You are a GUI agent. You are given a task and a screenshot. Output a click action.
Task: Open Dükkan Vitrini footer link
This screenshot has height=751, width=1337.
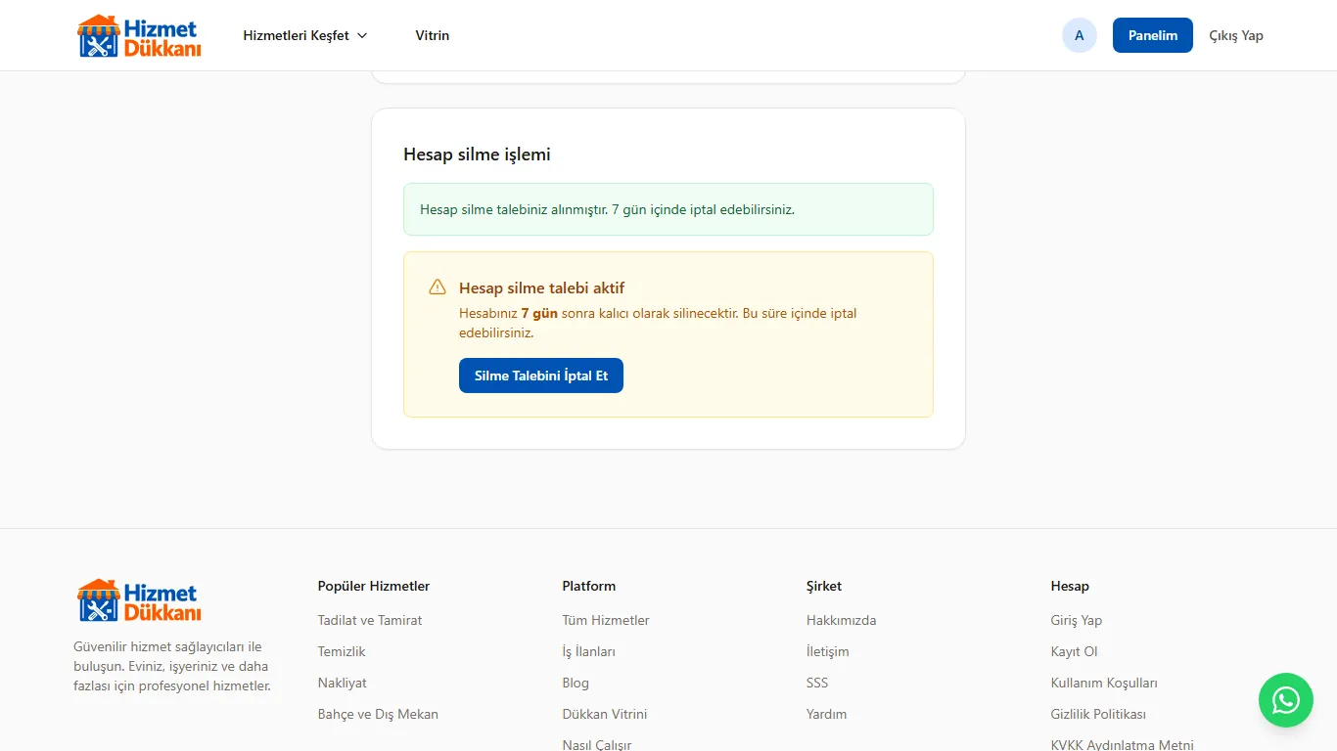coord(605,714)
